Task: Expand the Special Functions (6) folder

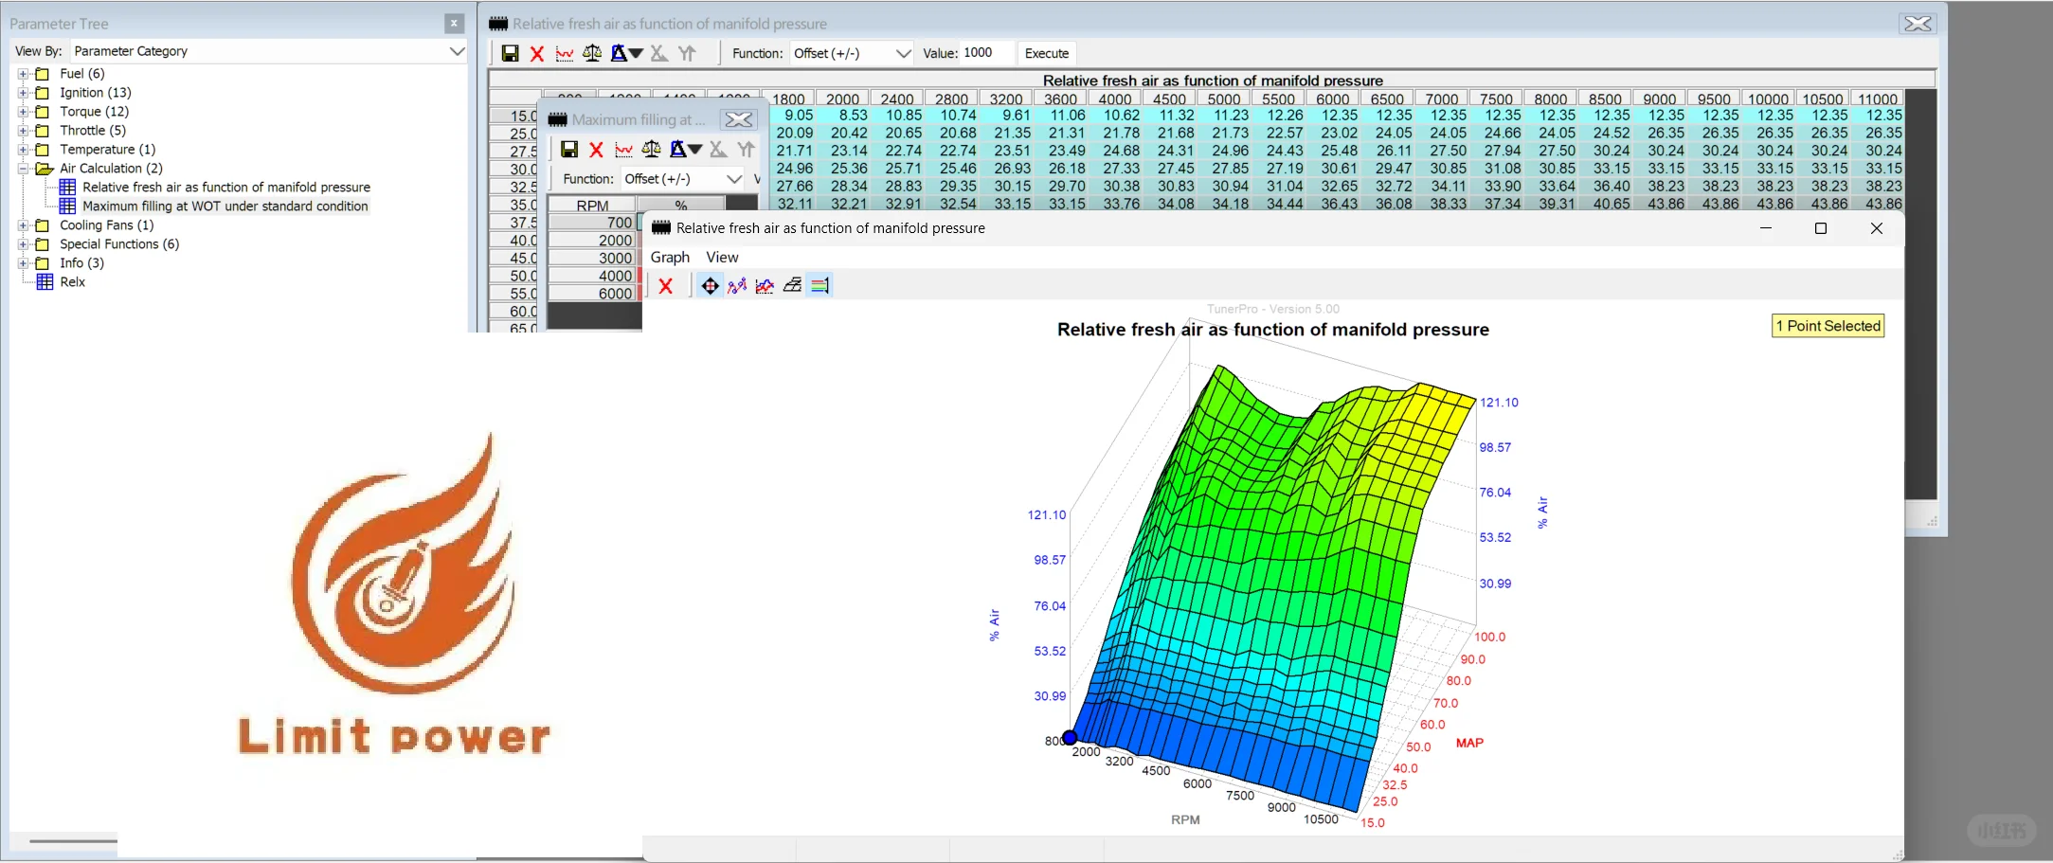Action: point(23,244)
